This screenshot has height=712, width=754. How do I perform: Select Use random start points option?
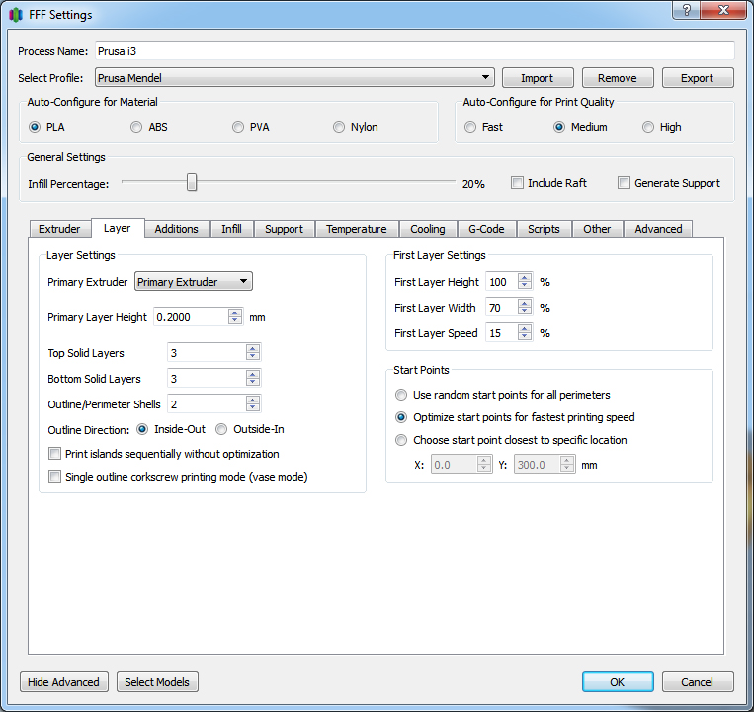point(401,395)
